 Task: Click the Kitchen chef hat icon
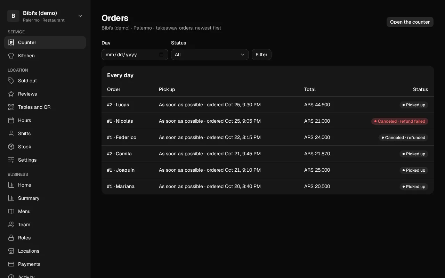tap(11, 56)
